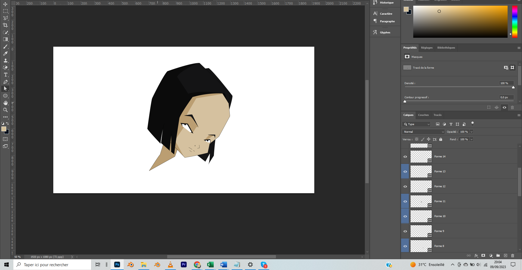Select the Zoom magnifier tool
Viewport: 522px width, 270px height.
pos(5,110)
